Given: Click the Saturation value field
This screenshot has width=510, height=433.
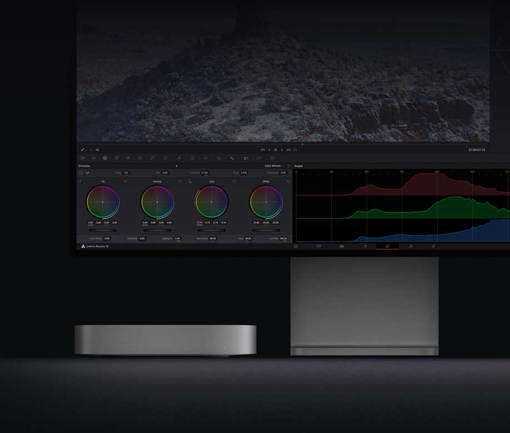Looking at the screenshot, I should pos(213,238).
